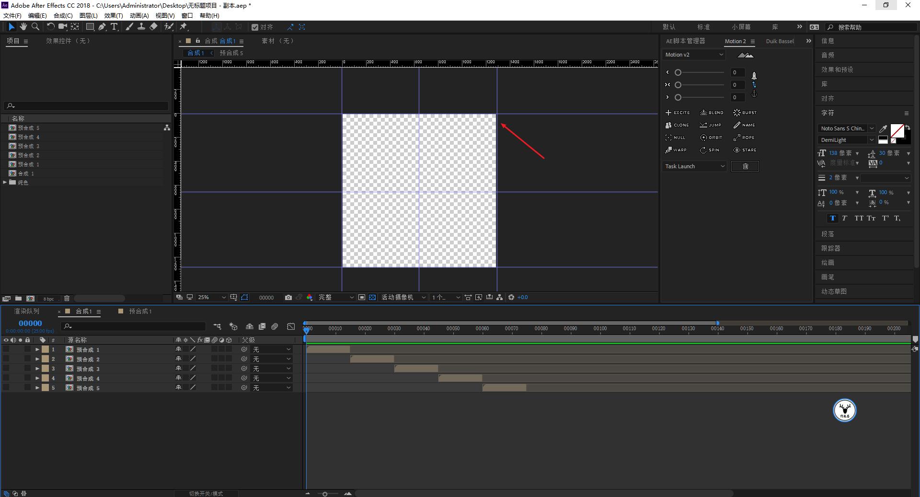Select the Rectangle shape tool
920x497 pixels.
90,27
